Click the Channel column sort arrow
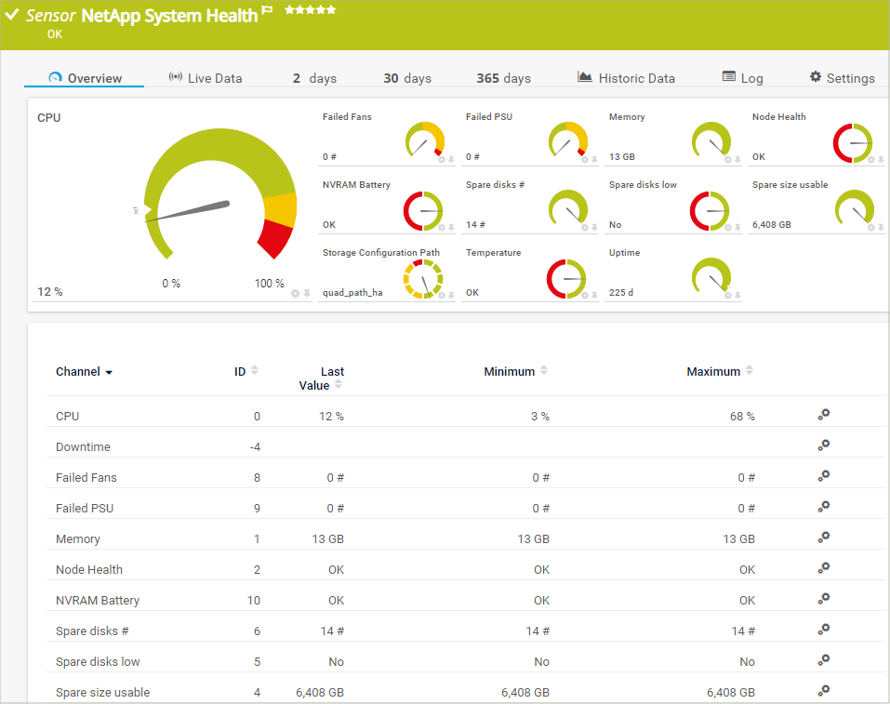This screenshot has width=890, height=704. click(109, 373)
